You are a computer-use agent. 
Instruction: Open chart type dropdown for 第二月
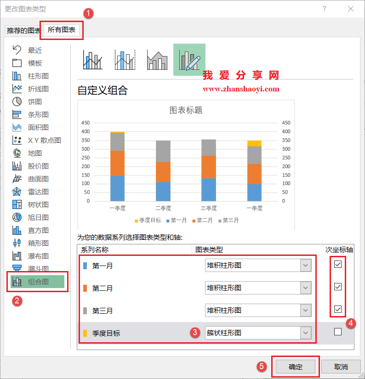(306, 288)
